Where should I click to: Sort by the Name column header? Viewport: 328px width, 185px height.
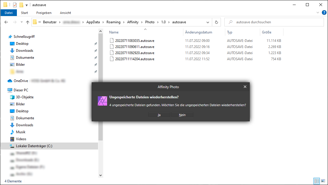tap(114, 32)
